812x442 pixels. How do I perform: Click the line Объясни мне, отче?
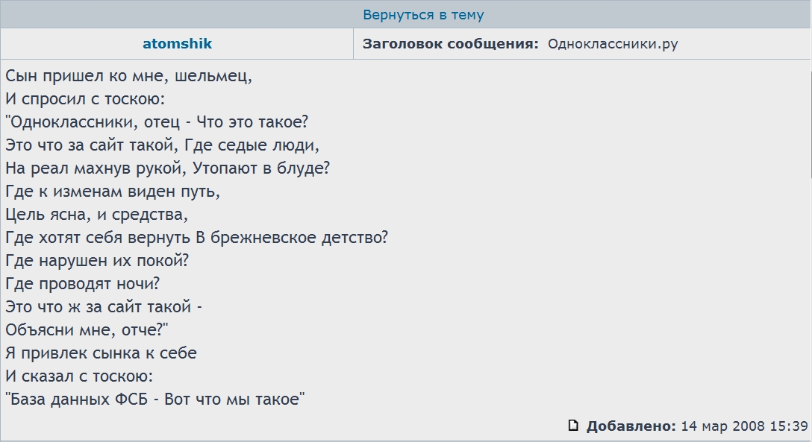88,330
